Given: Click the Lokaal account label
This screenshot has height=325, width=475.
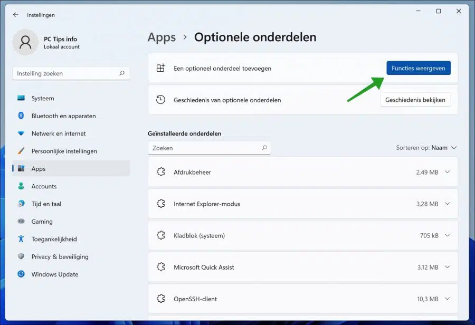Looking at the screenshot, I should [62, 46].
